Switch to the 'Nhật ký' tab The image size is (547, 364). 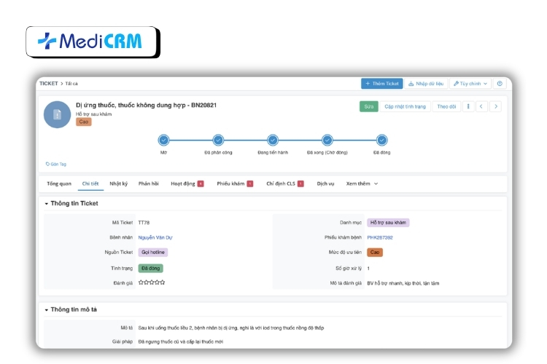tap(118, 183)
